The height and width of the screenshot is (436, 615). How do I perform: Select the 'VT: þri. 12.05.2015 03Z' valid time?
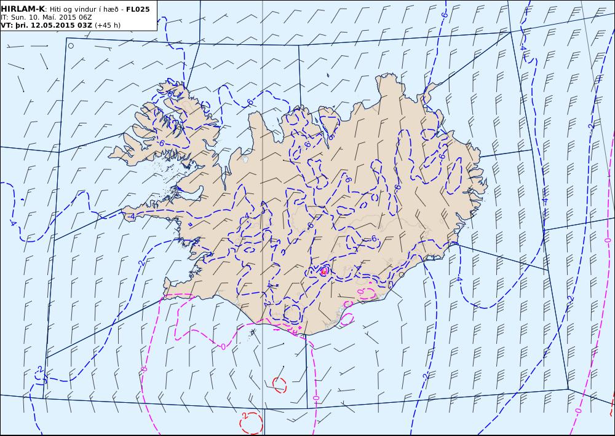click(47, 25)
